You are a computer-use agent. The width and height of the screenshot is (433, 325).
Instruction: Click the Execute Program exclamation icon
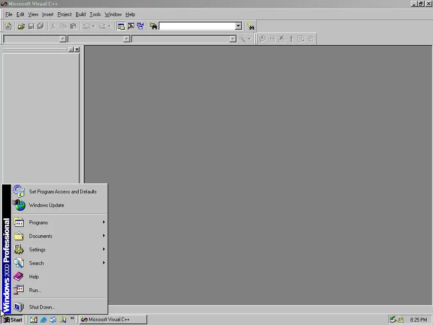291,39
